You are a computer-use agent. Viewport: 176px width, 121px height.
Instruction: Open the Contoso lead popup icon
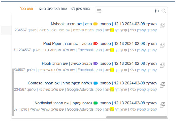pos(163,85)
